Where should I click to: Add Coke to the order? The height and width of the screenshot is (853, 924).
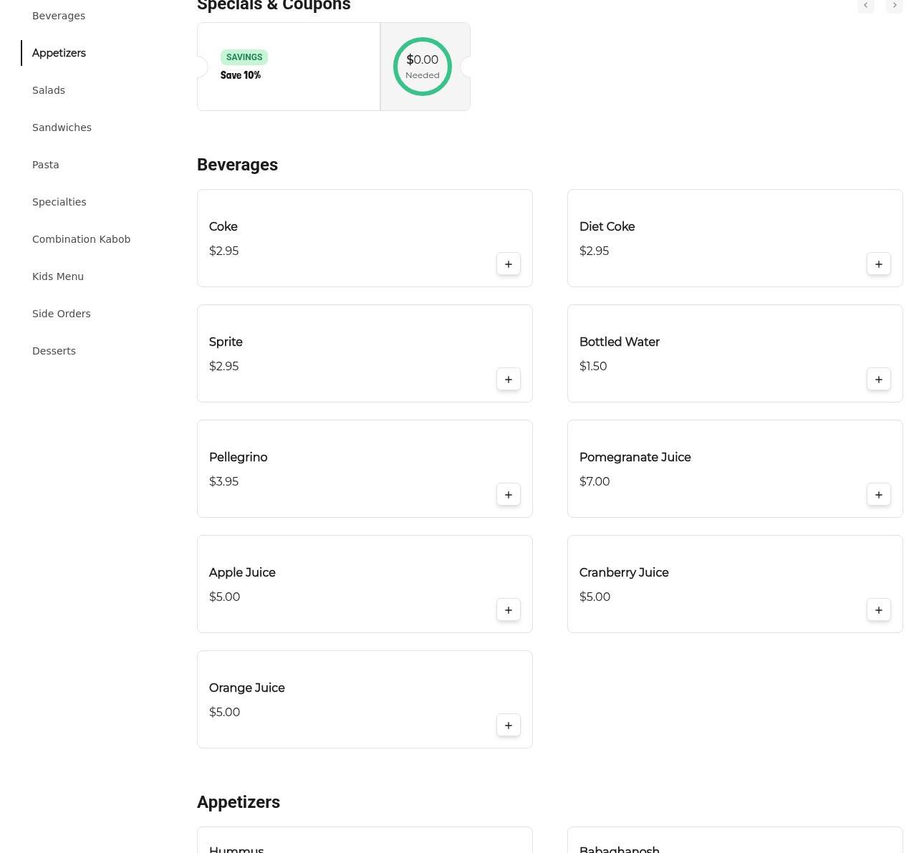(508, 264)
